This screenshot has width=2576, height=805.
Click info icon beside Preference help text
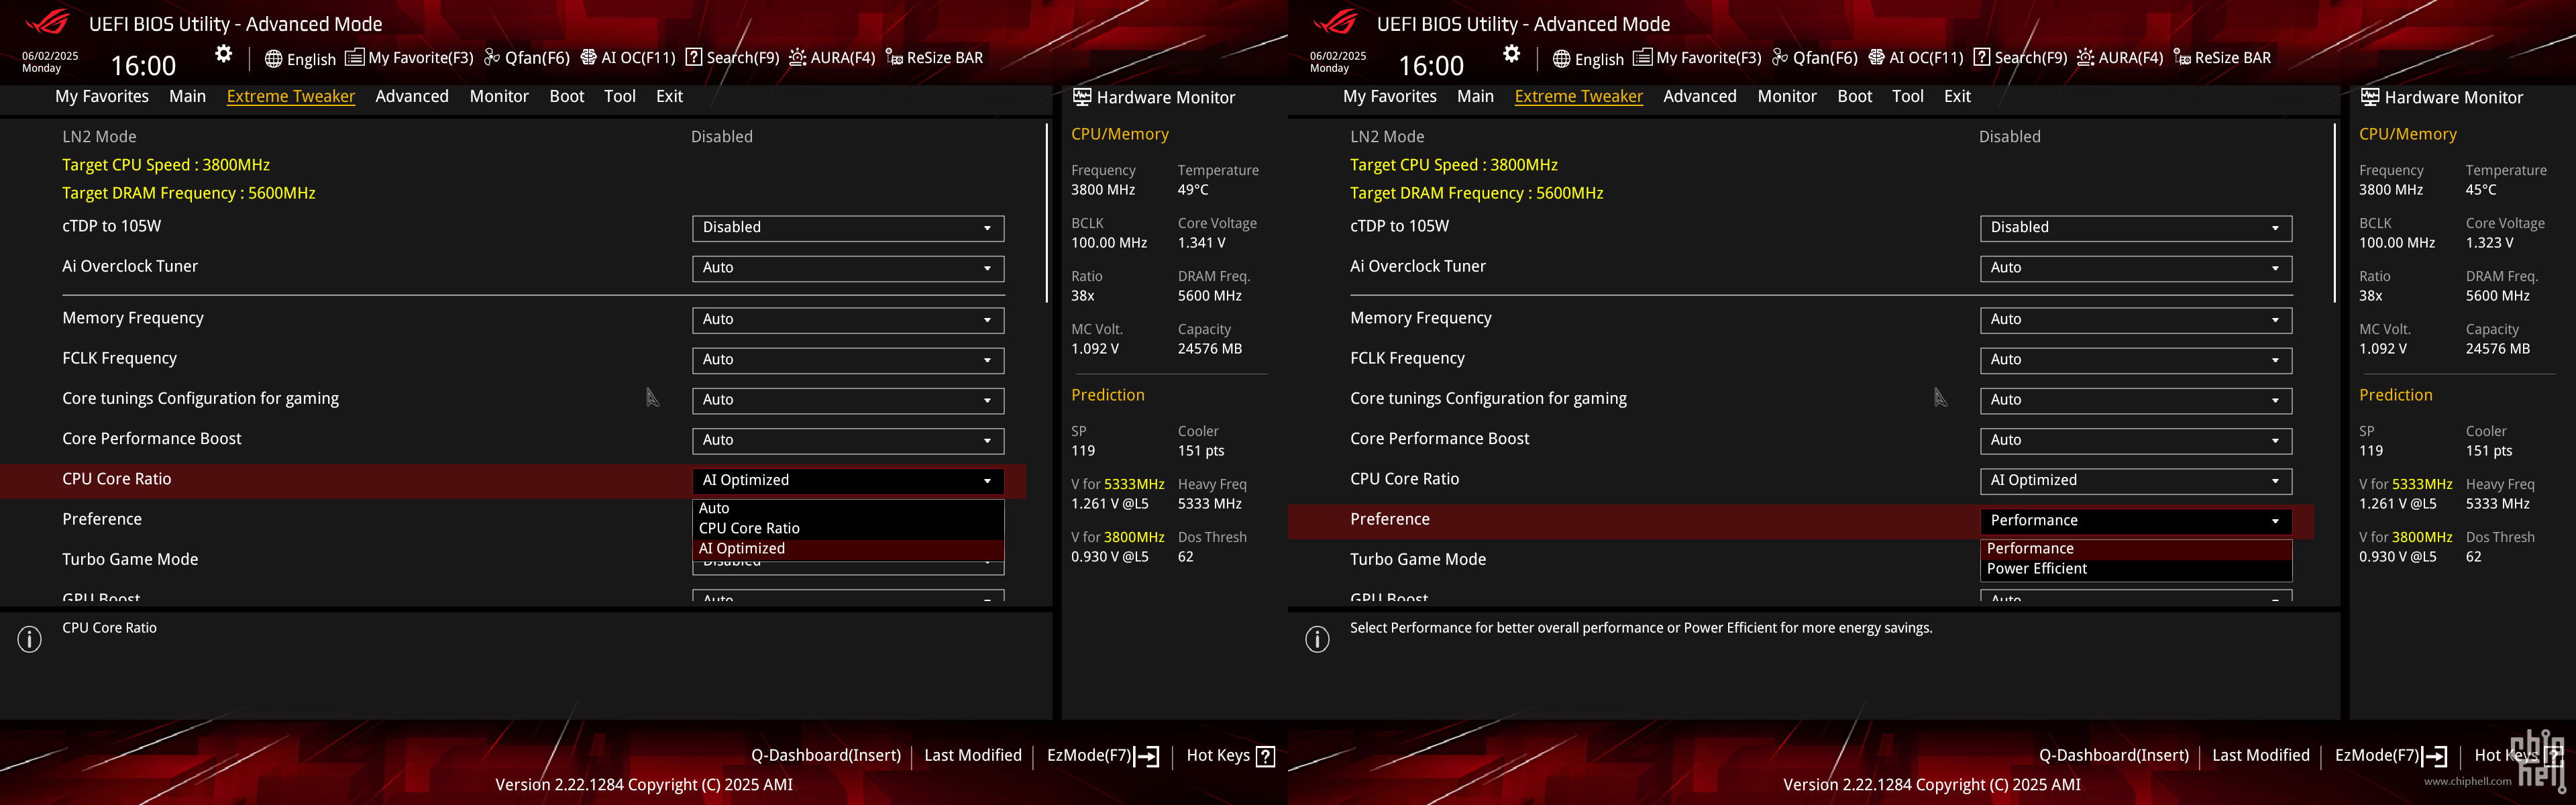(1318, 639)
